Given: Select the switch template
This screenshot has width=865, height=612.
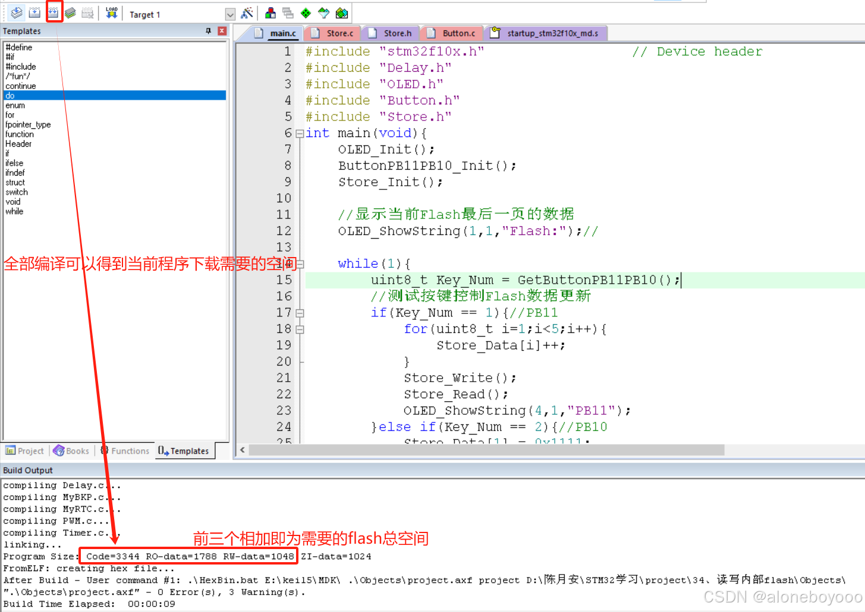Looking at the screenshot, I should click(x=17, y=192).
